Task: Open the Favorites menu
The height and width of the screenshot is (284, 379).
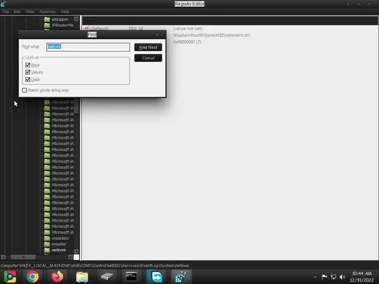Action: pyautogui.click(x=48, y=11)
